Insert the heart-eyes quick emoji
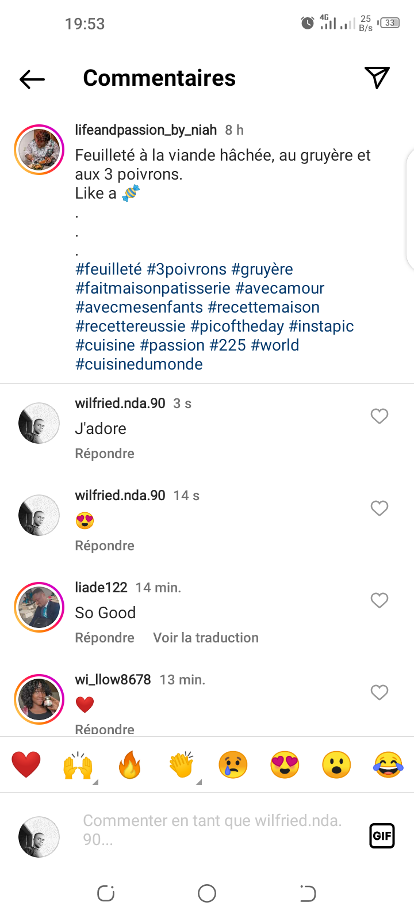This screenshot has width=414, height=921. (x=285, y=765)
